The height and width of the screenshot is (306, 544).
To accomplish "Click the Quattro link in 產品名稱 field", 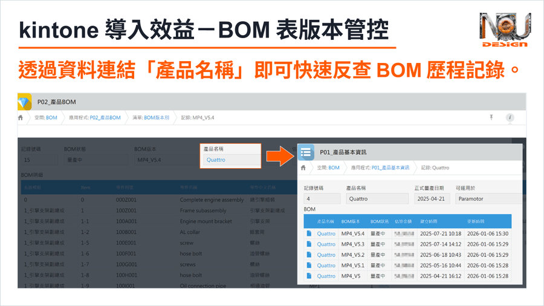I will point(216,160).
